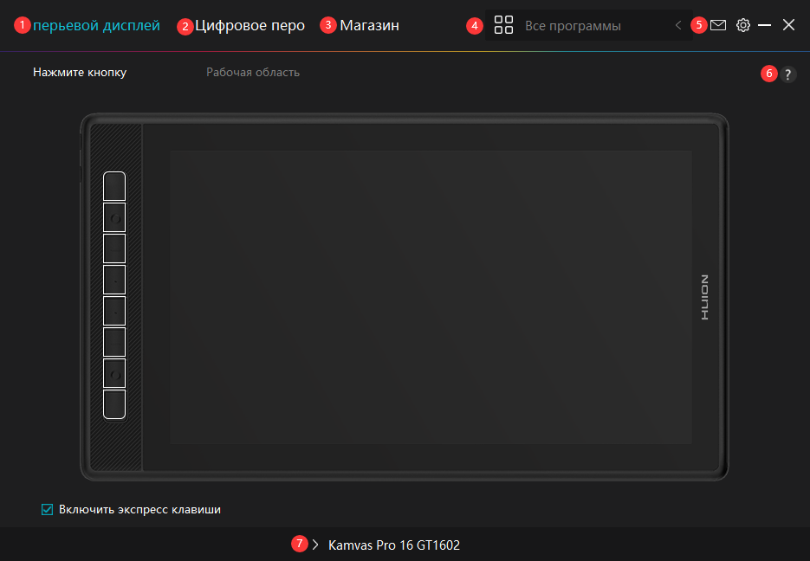Expand the device chevron beside Kamvas Pro 16

(x=315, y=545)
